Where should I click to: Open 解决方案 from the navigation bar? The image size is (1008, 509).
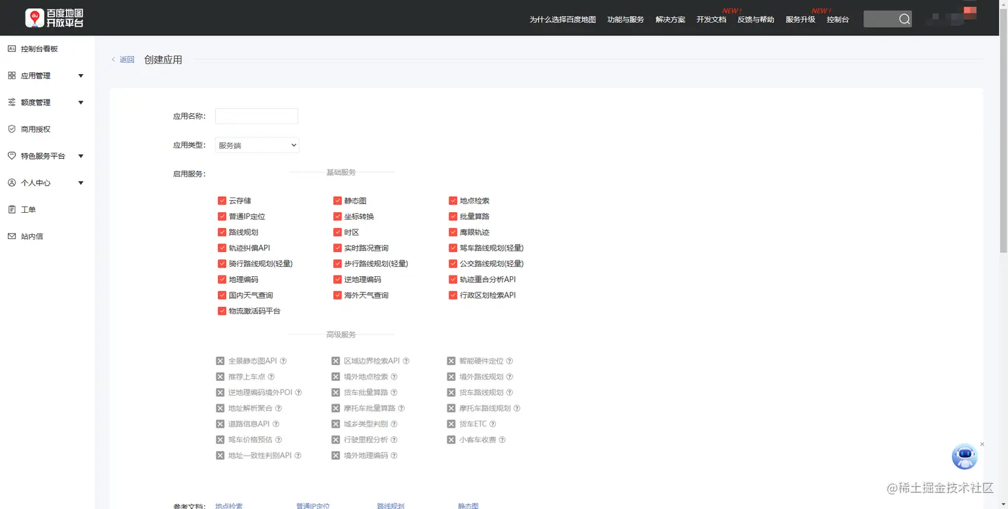pyautogui.click(x=669, y=19)
